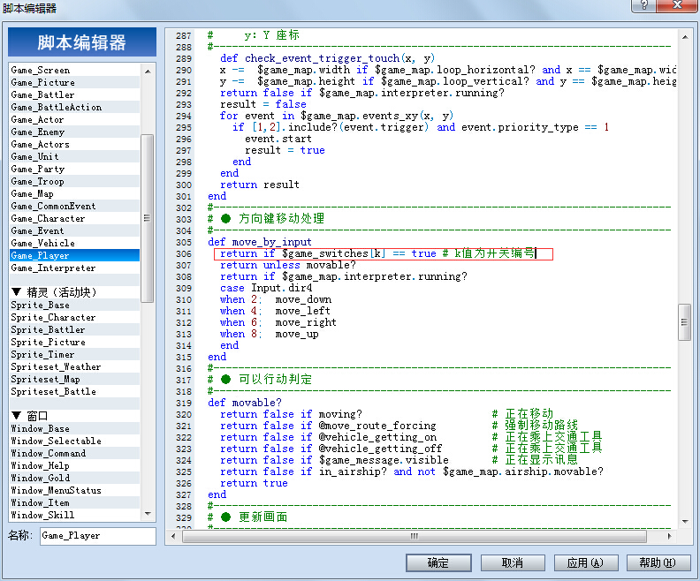Select Game_CommonEvent script
This screenshot has height=581, width=700.
(x=74, y=206)
